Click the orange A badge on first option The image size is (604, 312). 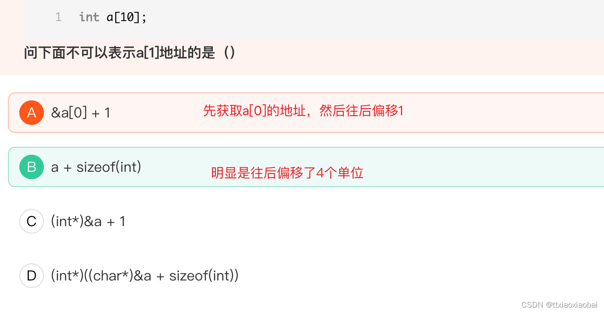click(x=31, y=113)
